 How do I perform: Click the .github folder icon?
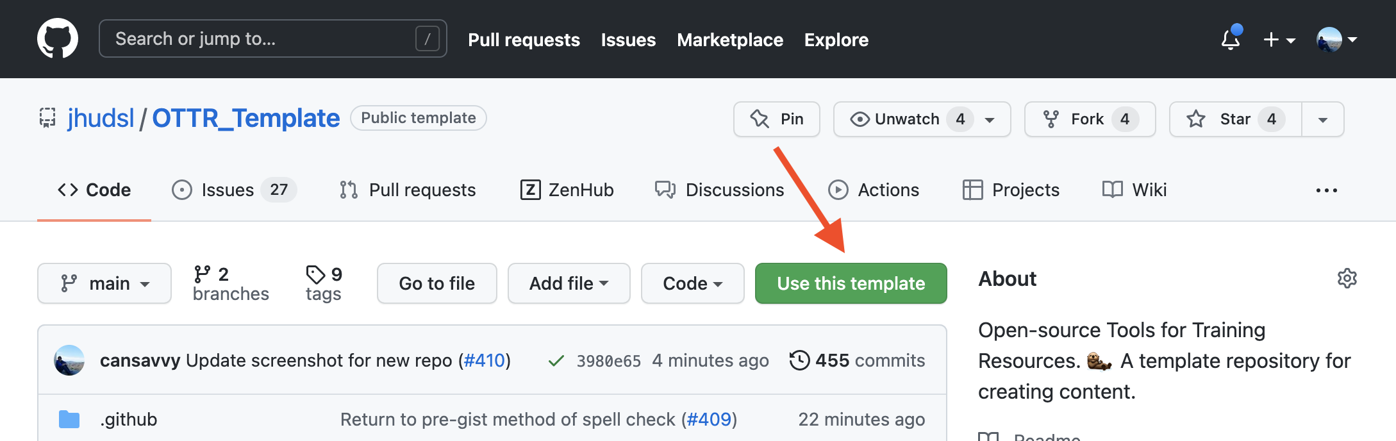click(69, 419)
